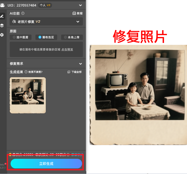Click the 点击预览 preview link
Viewport: 187px width, 174px height.
pos(67,49)
